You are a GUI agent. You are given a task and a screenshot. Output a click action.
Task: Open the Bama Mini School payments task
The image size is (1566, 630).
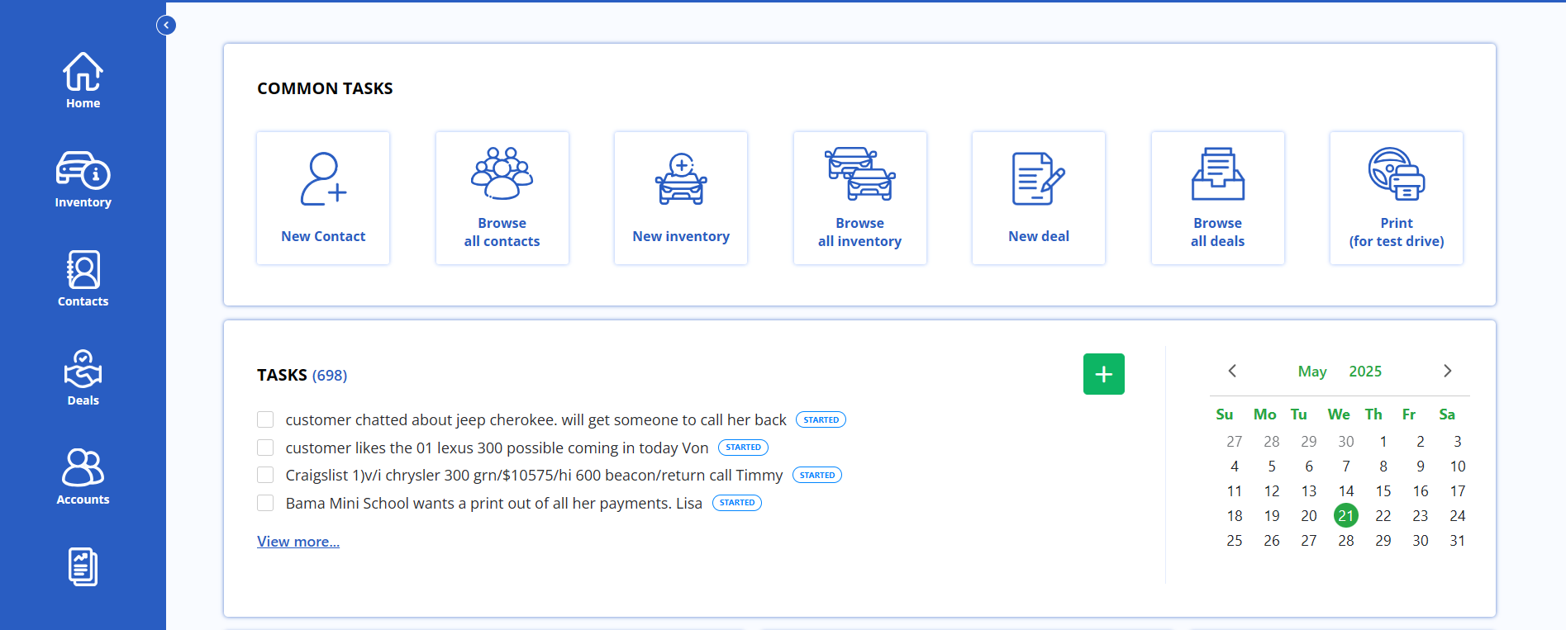coord(493,503)
